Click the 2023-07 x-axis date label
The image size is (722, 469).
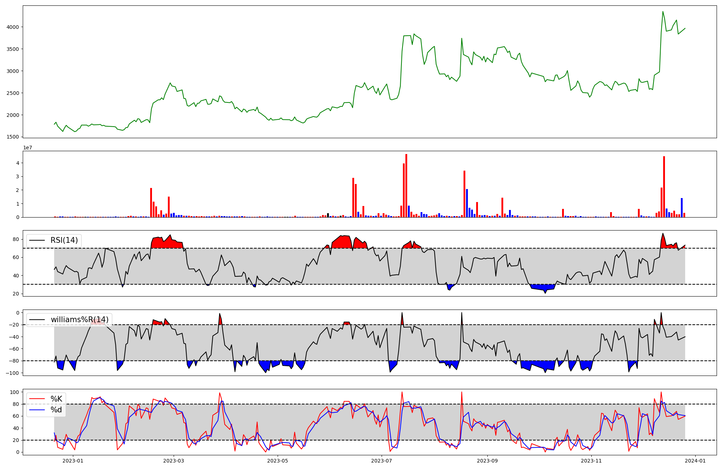click(x=382, y=461)
